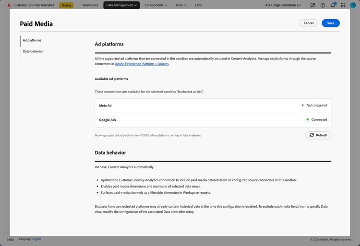
Task: Click the Connected status label
Action: 319,120
